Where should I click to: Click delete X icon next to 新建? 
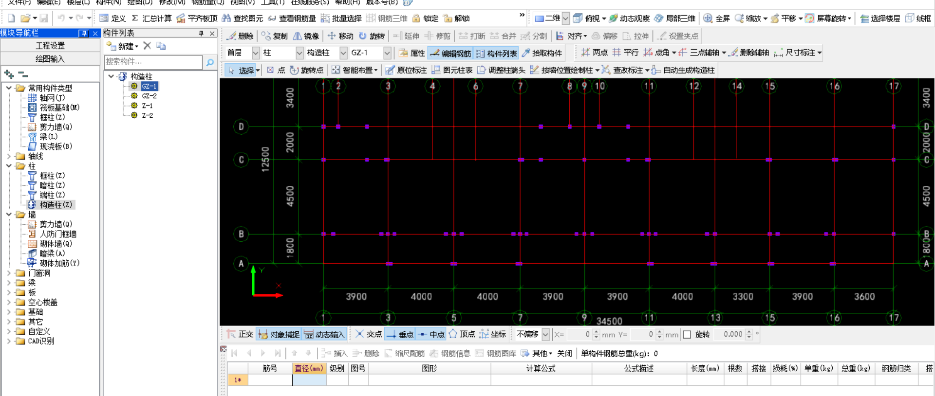point(147,46)
